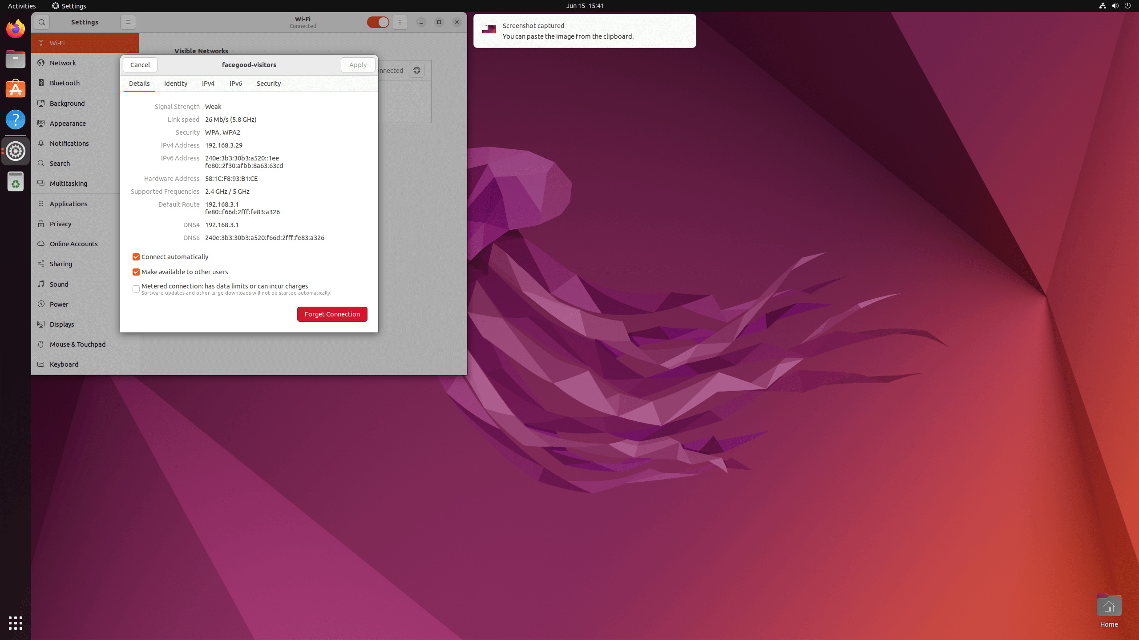Open the IPv4 tab
The image size is (1139, 640).
(208, 84)
